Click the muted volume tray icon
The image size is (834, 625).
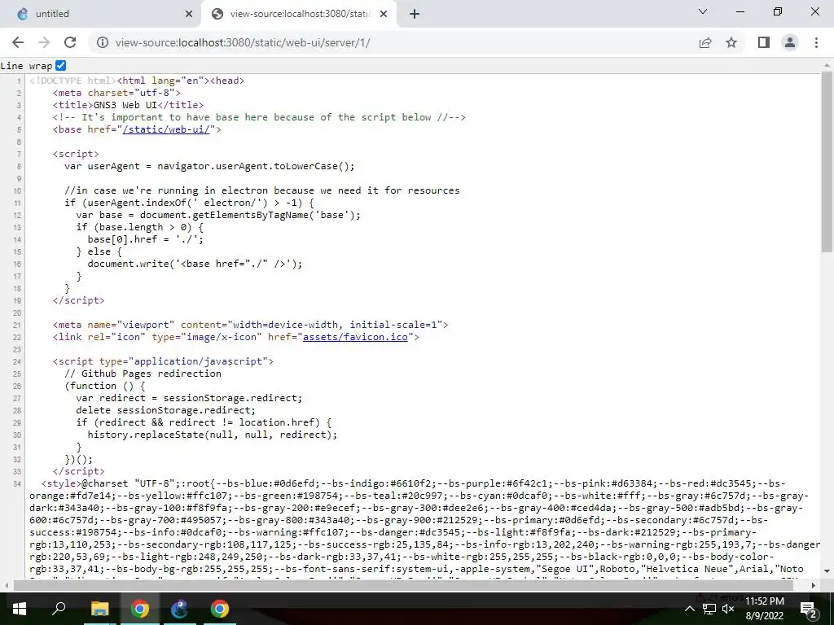point(728,609)
